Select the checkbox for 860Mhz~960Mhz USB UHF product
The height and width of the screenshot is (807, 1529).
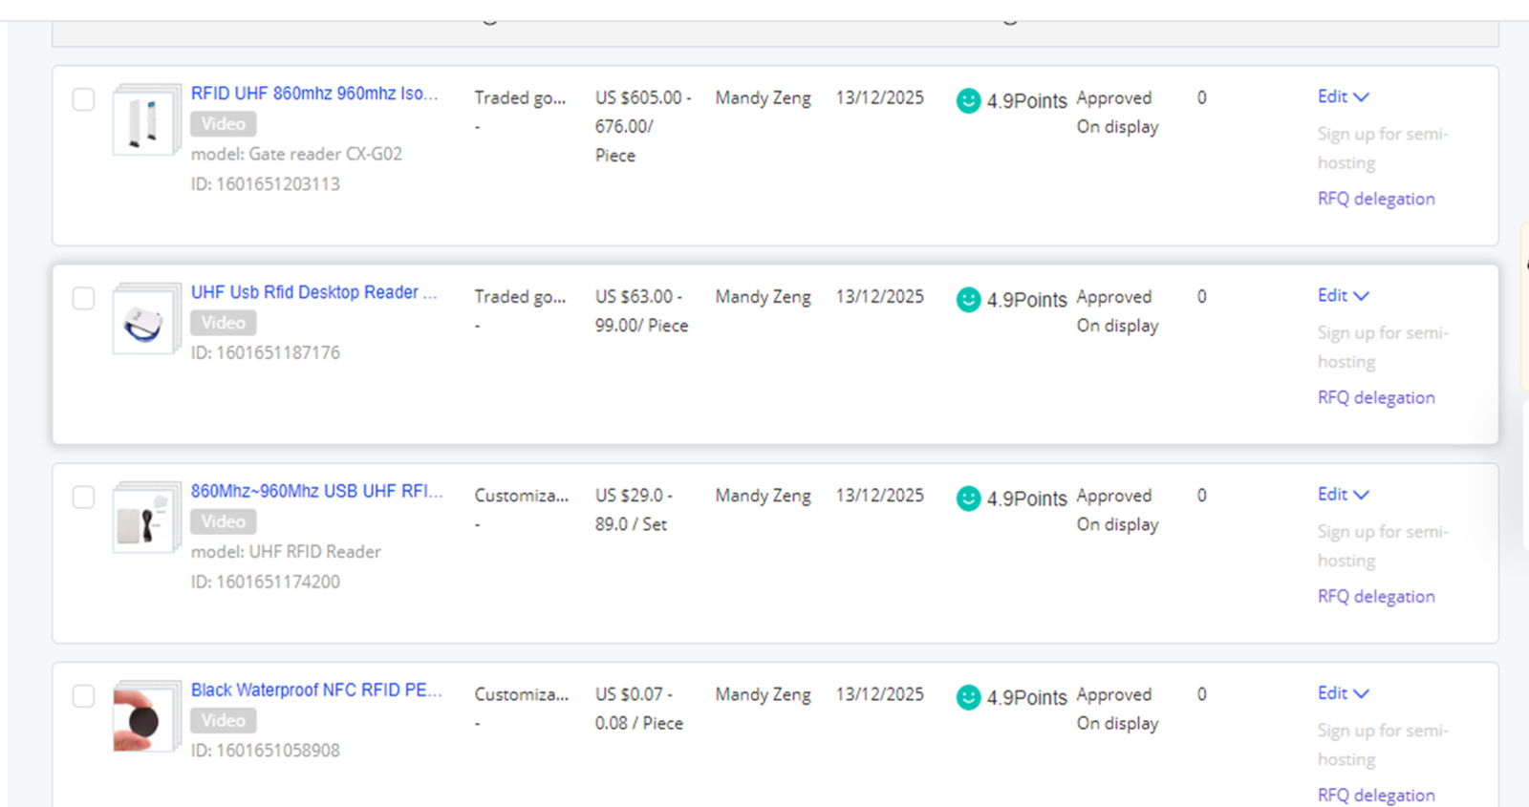[x=83, y=498]
